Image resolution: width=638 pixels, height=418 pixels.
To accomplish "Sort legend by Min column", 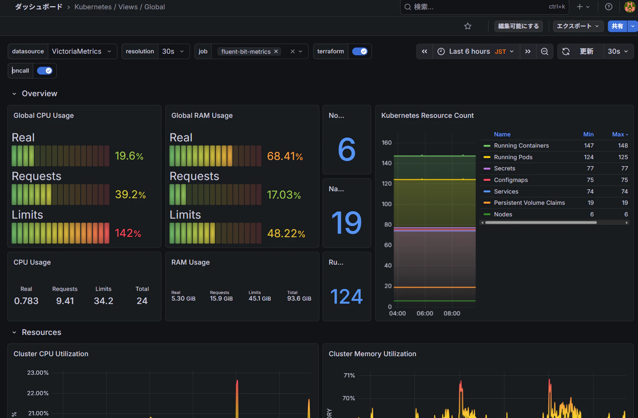I will point(588,134).
